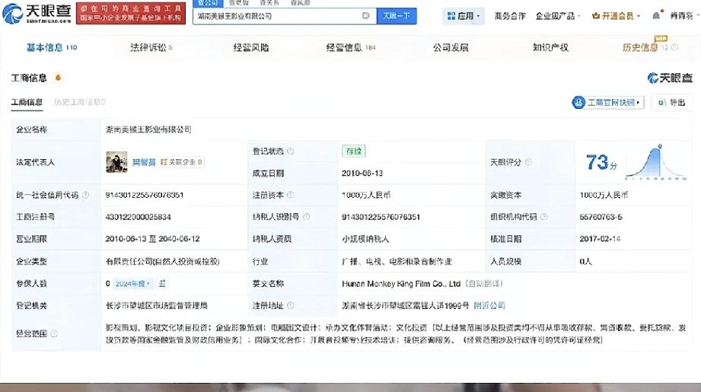Open the 应用 dropdown menu
701x392 pixels.
[x=464, y=16]
